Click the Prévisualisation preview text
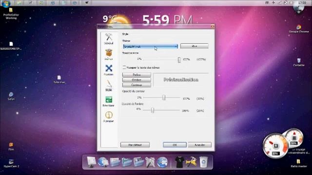312x175 pixels. click(181, 80)
